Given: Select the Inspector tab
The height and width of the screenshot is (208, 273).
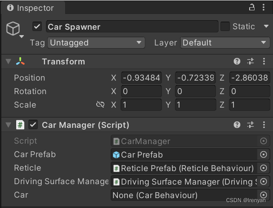Looking at the screenshot, I should click(31, 8).
